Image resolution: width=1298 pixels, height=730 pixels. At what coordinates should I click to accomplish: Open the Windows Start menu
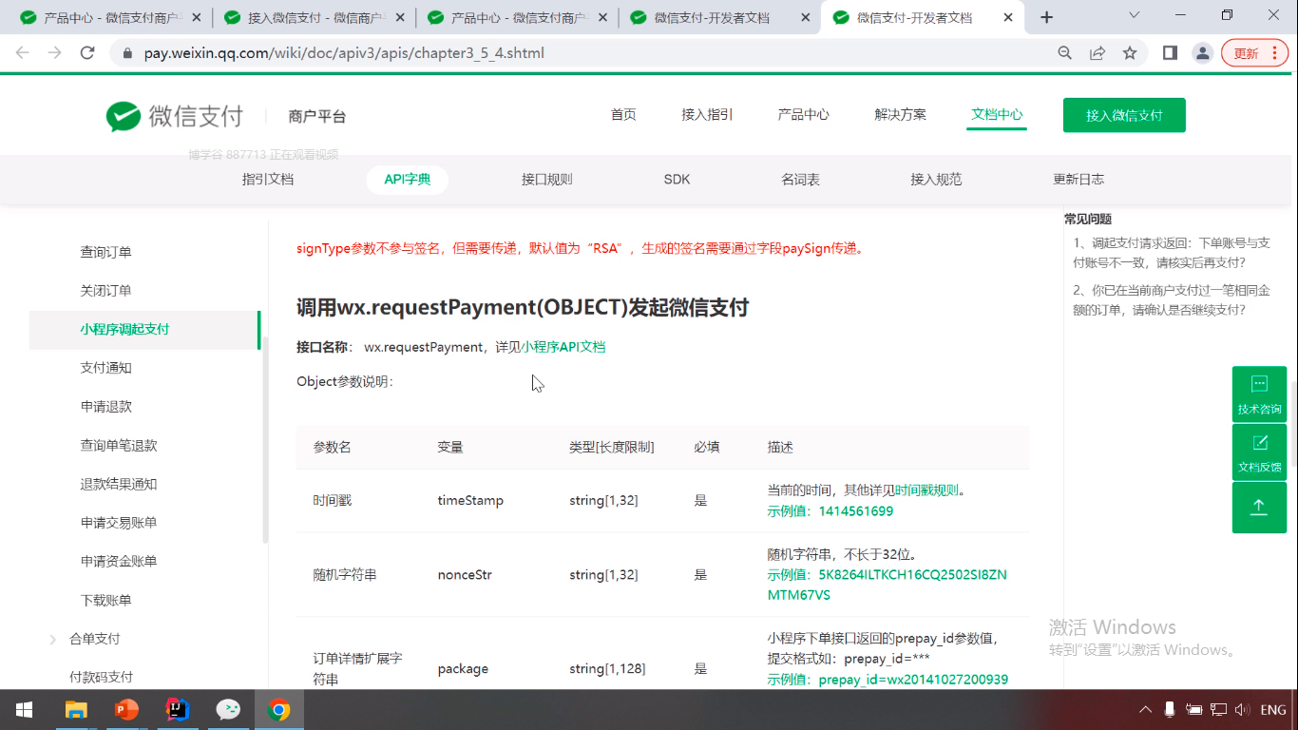(x=25, y=710)
